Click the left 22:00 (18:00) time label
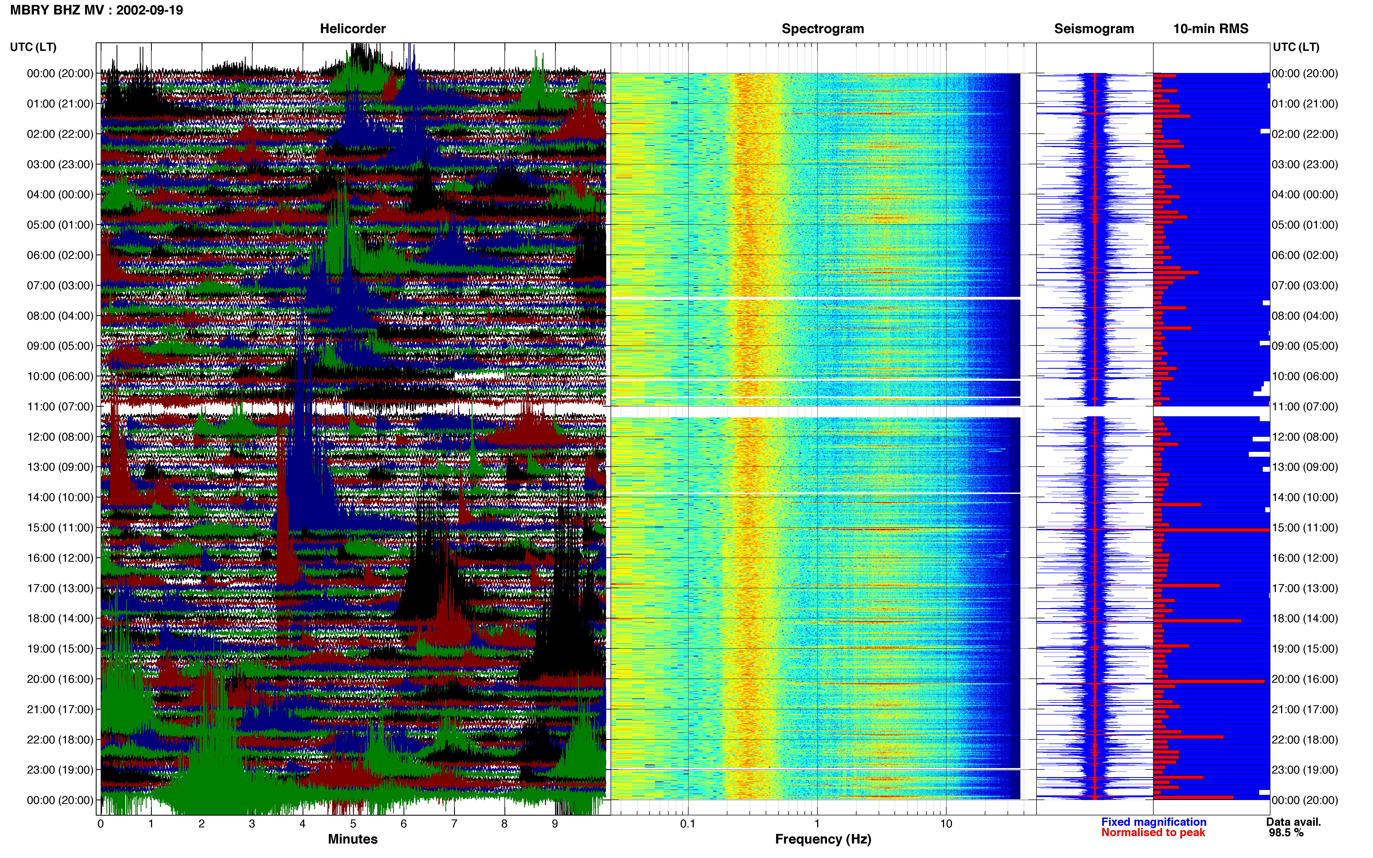This screenshot has width=1373, height=858. click(x=60, y=739)
